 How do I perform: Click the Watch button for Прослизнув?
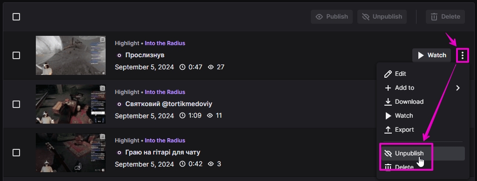[431, 55]
